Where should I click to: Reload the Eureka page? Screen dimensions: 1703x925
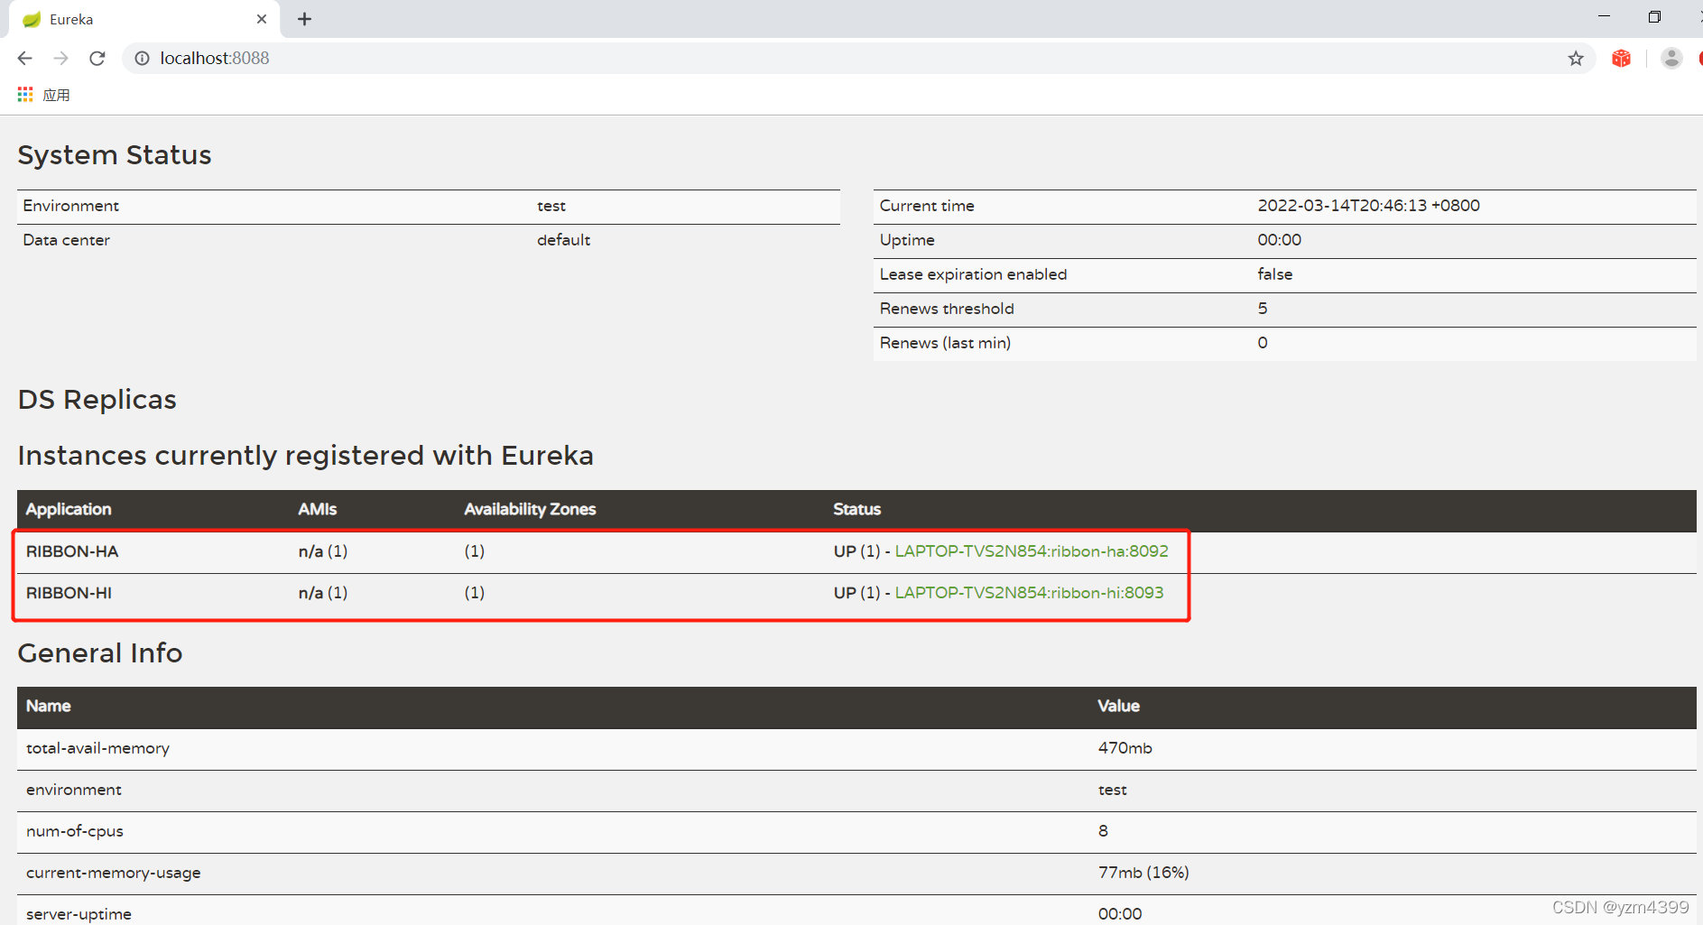(x=97, y=58)
